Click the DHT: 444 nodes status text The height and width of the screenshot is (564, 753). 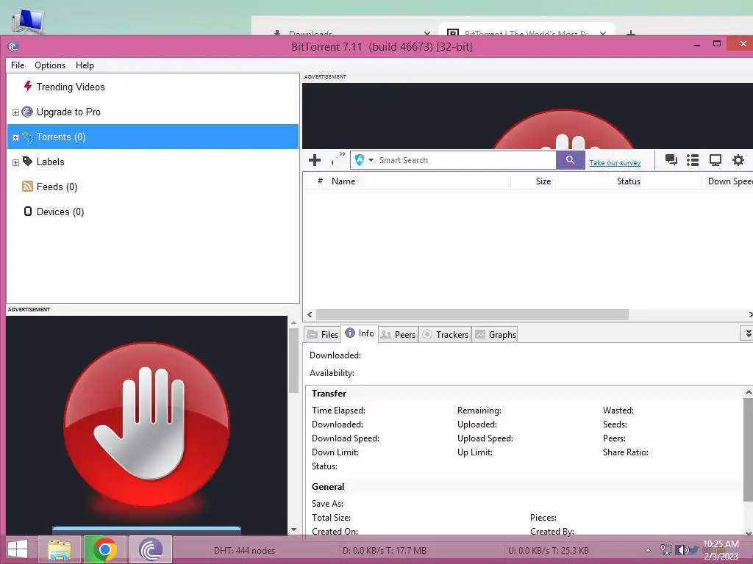pos(244,551)
